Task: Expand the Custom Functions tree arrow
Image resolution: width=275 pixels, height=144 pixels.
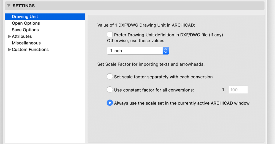Action: (x=9, y=50)
